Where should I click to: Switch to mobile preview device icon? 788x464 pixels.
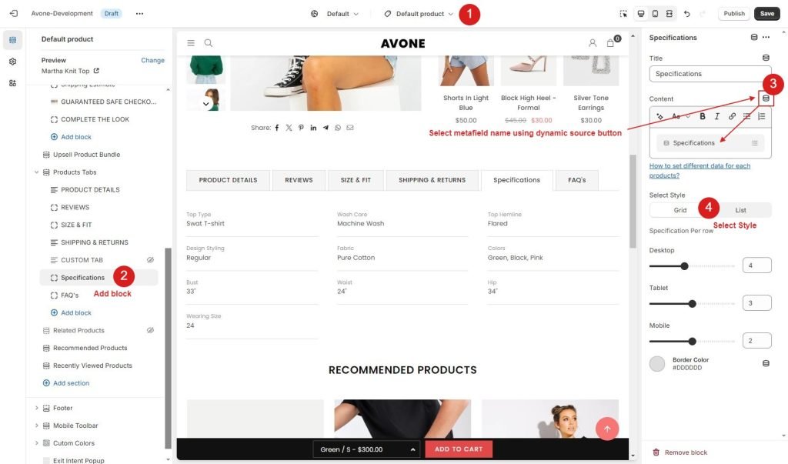(656, 14)
